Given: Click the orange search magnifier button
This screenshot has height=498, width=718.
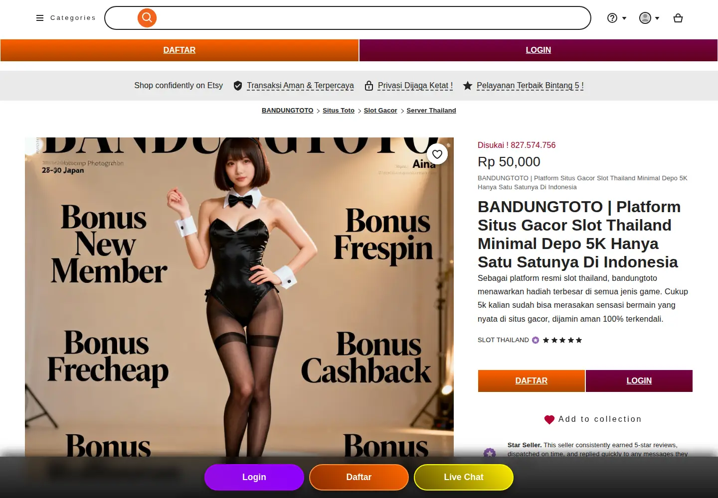Looking at the screenshot, I should click(147, 18).
